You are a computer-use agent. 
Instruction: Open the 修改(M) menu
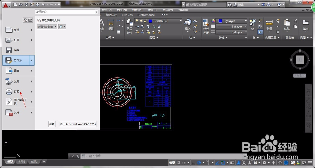[x=137, y=10]
